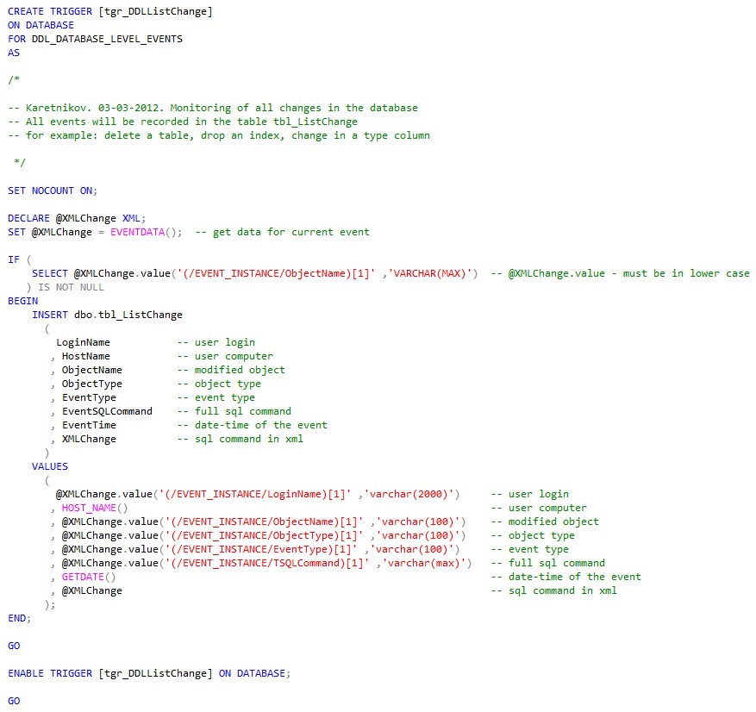
Task: Click the comment closer */
Action: pyautogui.click(x=19, y=162)
